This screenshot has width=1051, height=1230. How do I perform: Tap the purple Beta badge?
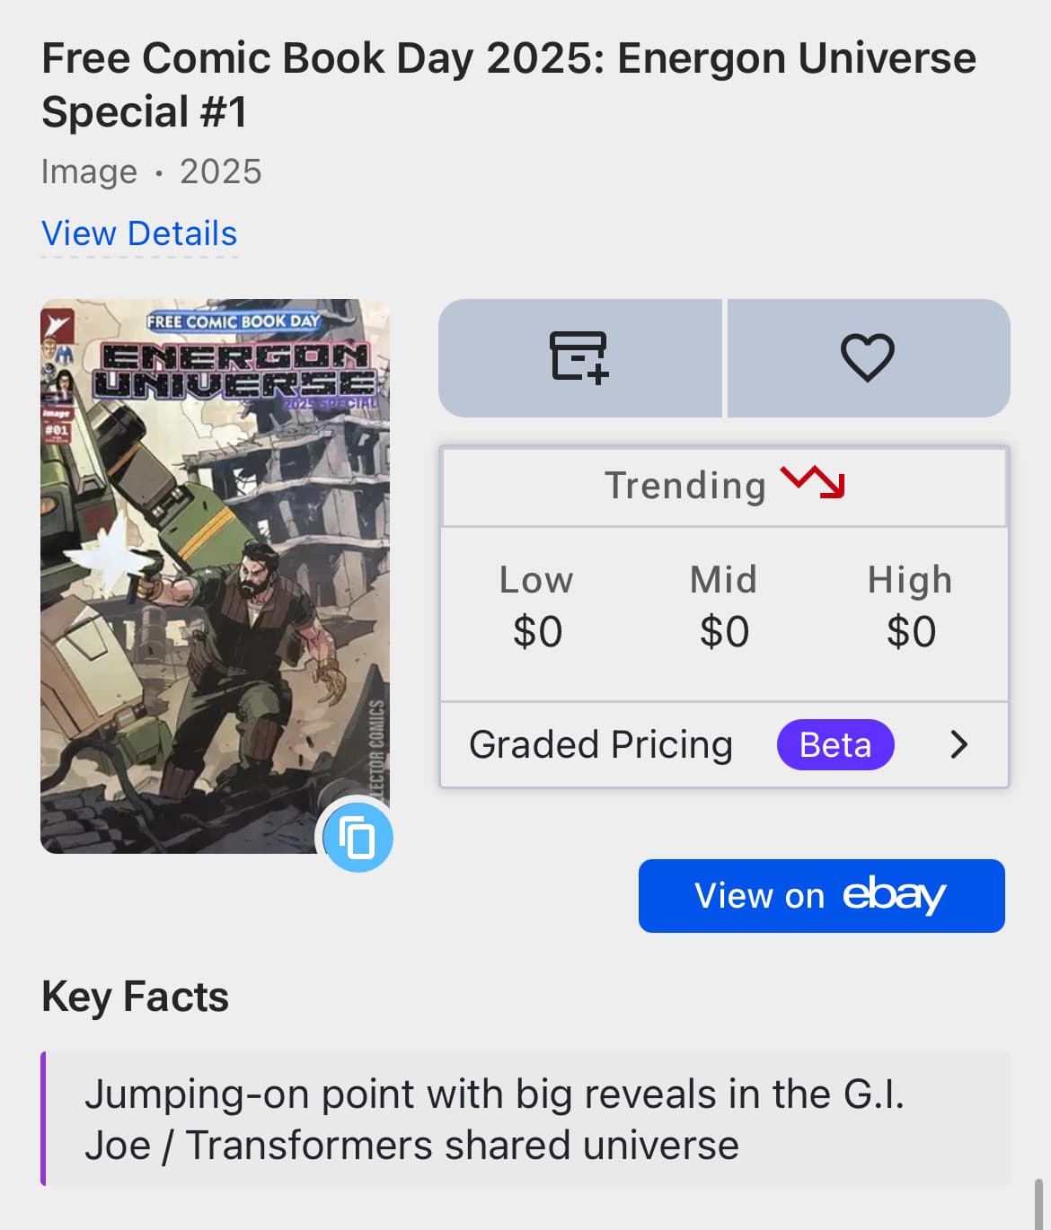point(835,744)
